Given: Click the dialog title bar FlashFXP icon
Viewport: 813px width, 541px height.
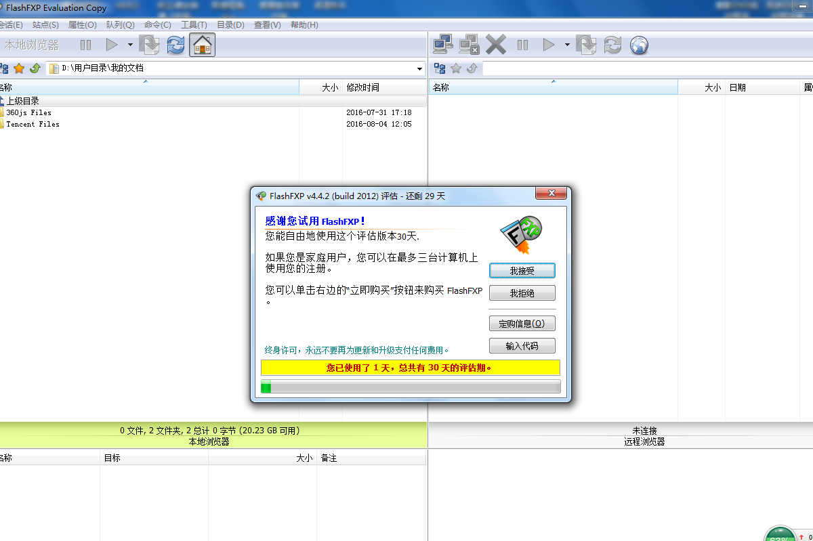Looking at the screenshot, I should [x=261, y=196].
